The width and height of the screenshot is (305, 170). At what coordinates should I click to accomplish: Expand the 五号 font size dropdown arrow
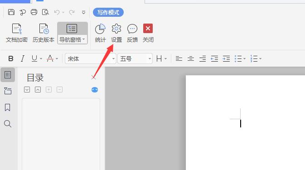[150, 59]
